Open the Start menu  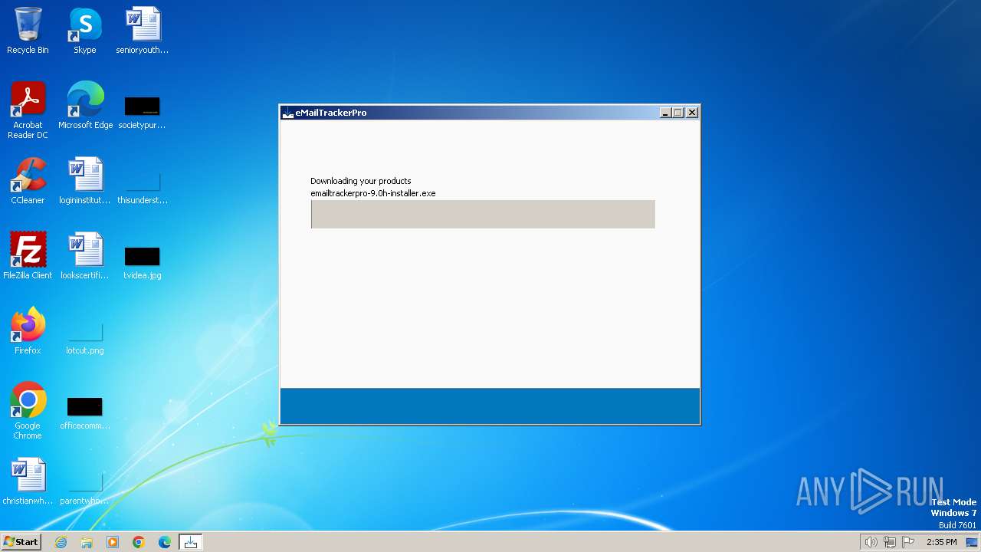21,542
